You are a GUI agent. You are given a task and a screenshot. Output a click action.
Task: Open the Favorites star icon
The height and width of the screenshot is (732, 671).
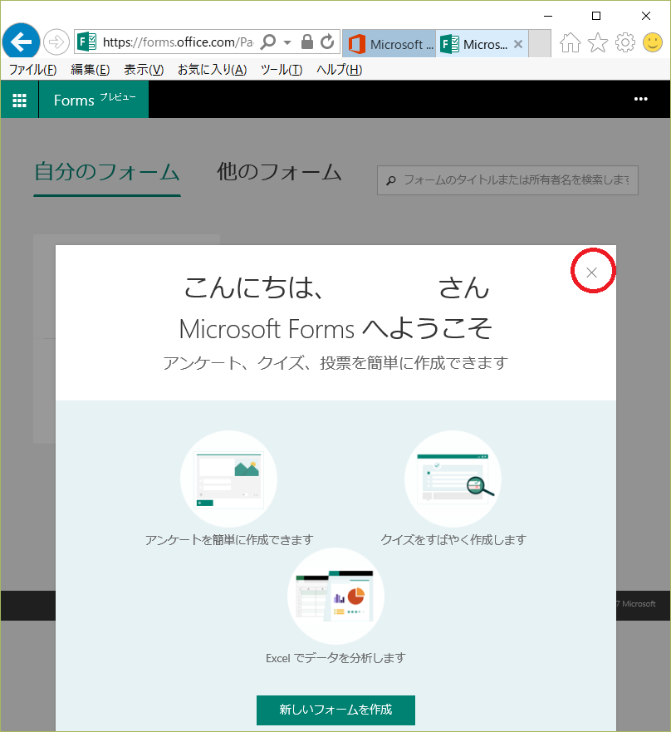tap(598, 43)
